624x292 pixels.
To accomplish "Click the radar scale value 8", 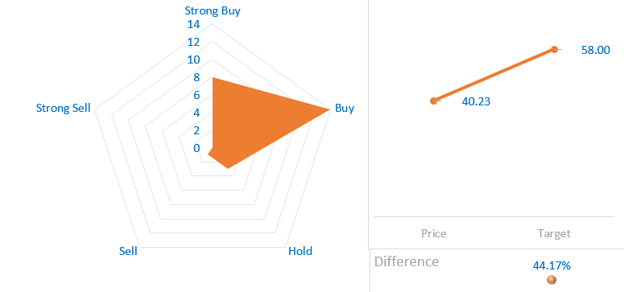I will (x=196, y=77).
